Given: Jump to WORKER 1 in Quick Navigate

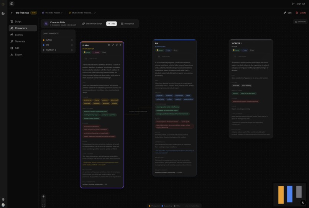Looking at the screenshot, I should [x=51, y=50].
